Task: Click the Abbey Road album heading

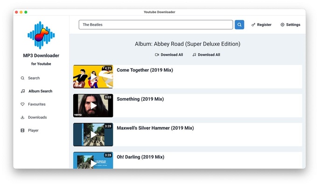Action: click(187, 44)
